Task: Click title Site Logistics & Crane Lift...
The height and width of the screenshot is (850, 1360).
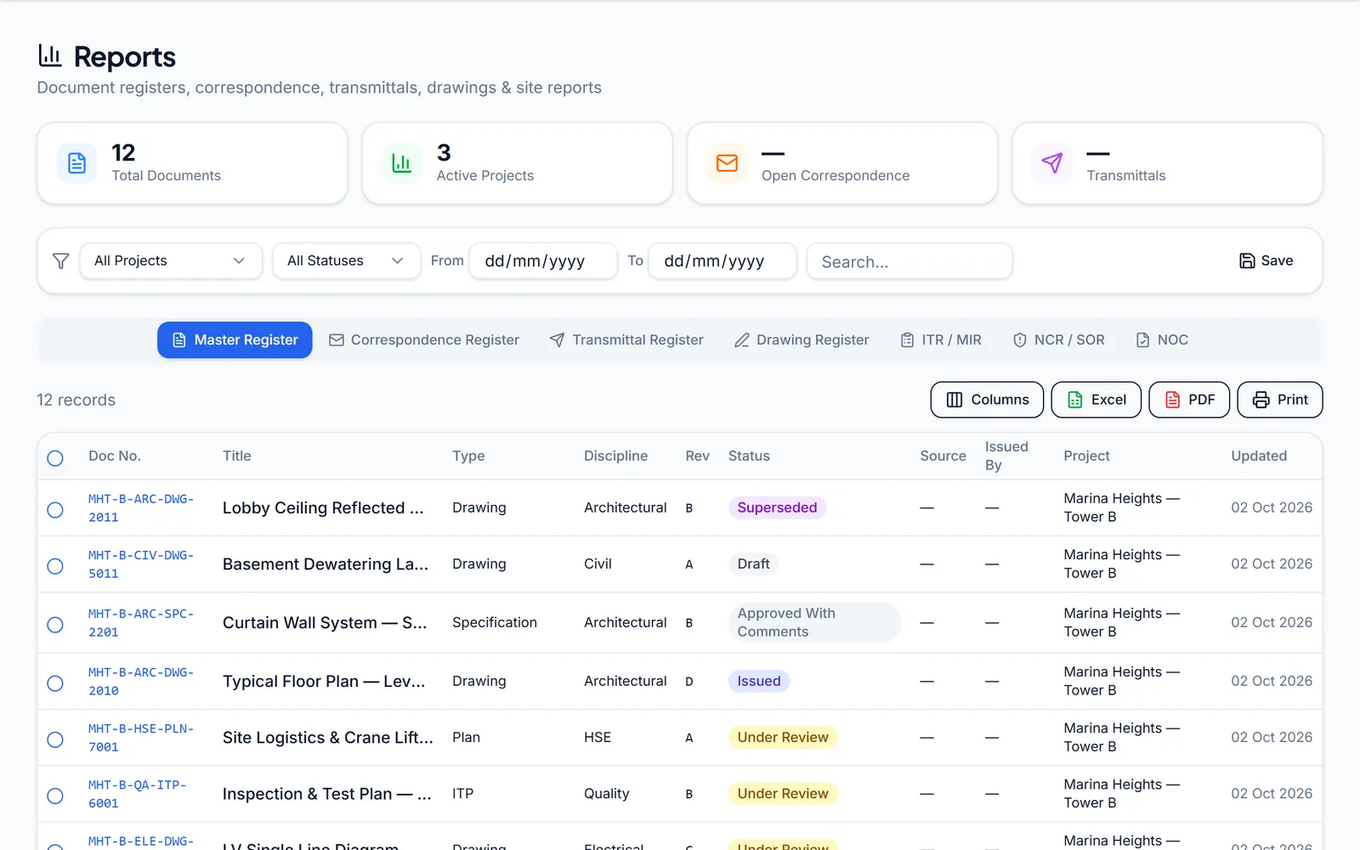Action: click(x=328, y=738)
